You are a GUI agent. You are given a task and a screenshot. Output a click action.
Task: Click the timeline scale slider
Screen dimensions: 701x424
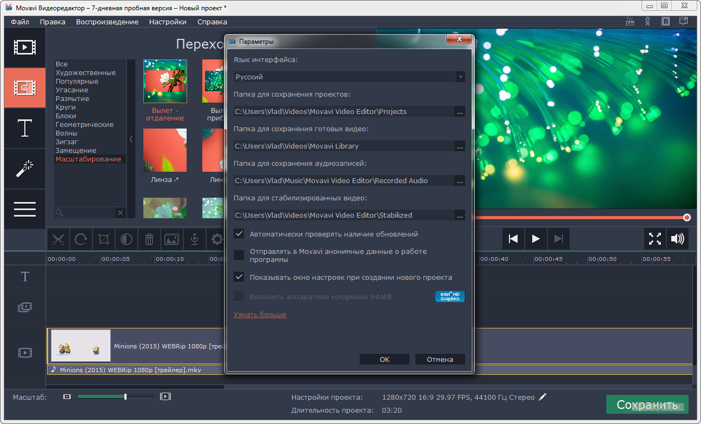(x=116, y=396)
